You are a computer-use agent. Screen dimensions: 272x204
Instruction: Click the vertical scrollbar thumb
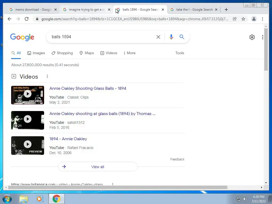(266, 49)
